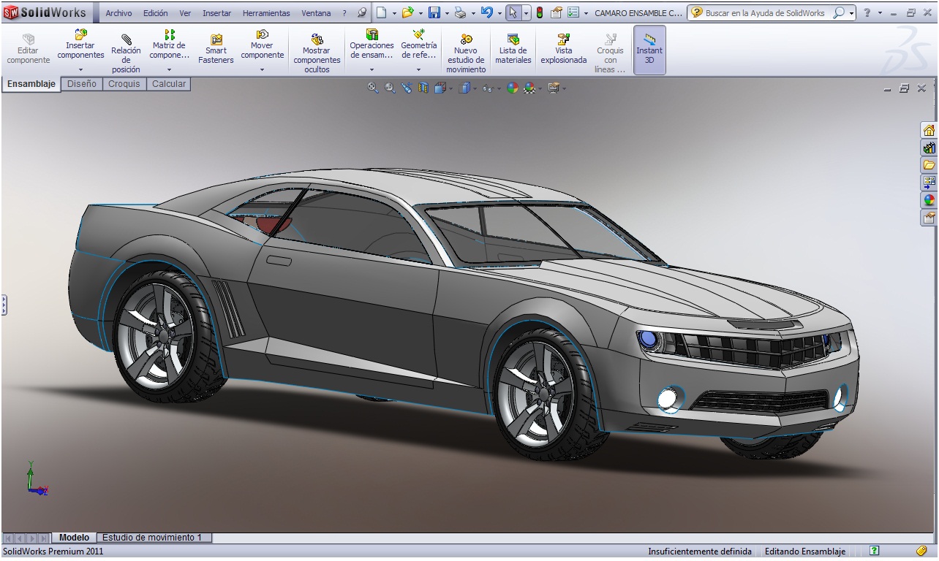Save the document with the floppy icon
939x561 pixels.
pyautogui.click(x=434, y=12)
